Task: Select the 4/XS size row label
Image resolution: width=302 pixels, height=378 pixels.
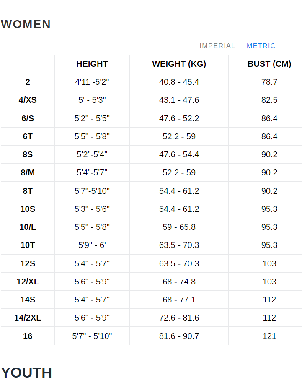Action: pyautogui.click(x=28, y=100)
